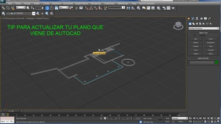The image size is (221, 124).
Task: Activate the Select and Rotate tool
Action: coord(52,8)
